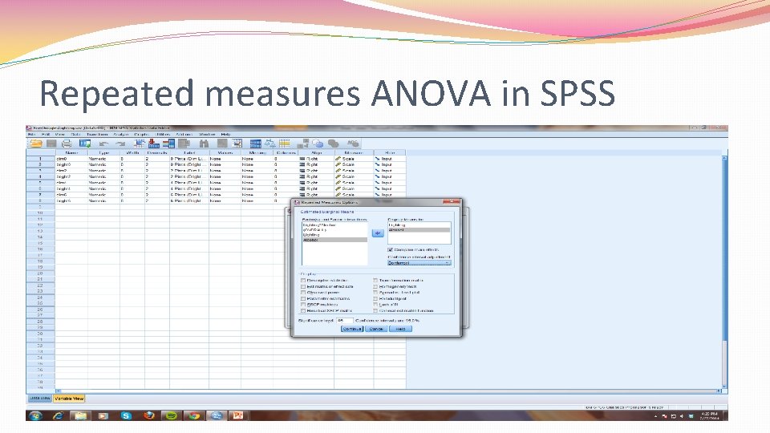Click the Save file toolbar icon
Image resolution: width=770 pixels, height=433 pixels.
(51, 144)
